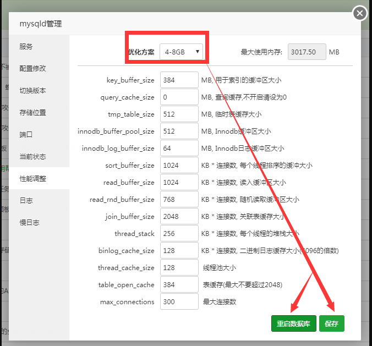Screen dimensions: 372x346
Task: Click the 表缓存(最大不要超过2048) description
Action: 243,285
